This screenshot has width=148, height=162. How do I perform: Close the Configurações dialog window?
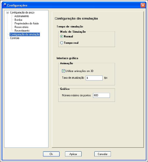(143, 5)
